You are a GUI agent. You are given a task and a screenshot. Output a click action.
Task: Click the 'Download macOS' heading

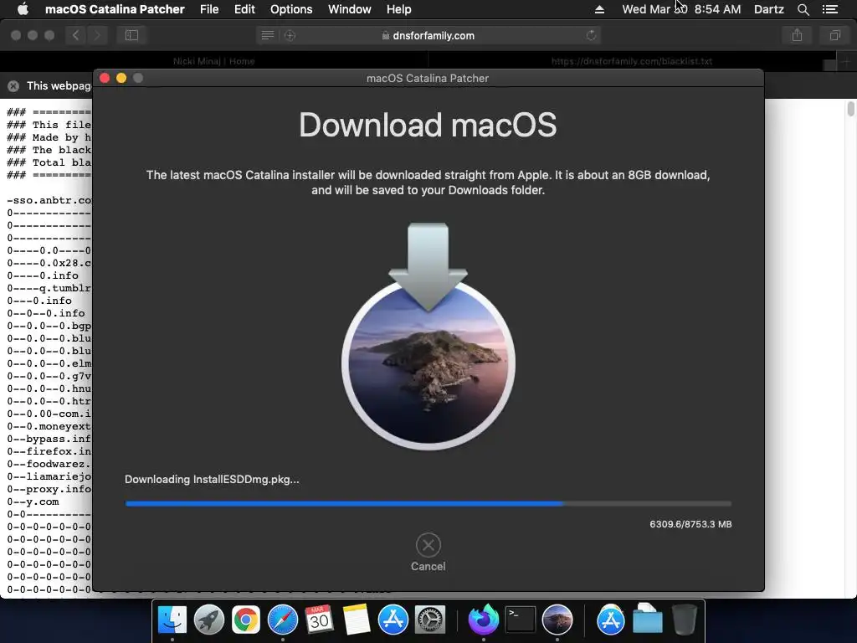pyautogui.click(x=428, y=126)
